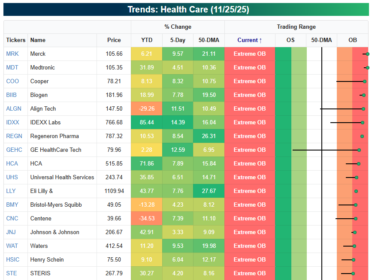372x280 pixels.
Task: Click STERIS trading range dot
Action: (353, 273)
